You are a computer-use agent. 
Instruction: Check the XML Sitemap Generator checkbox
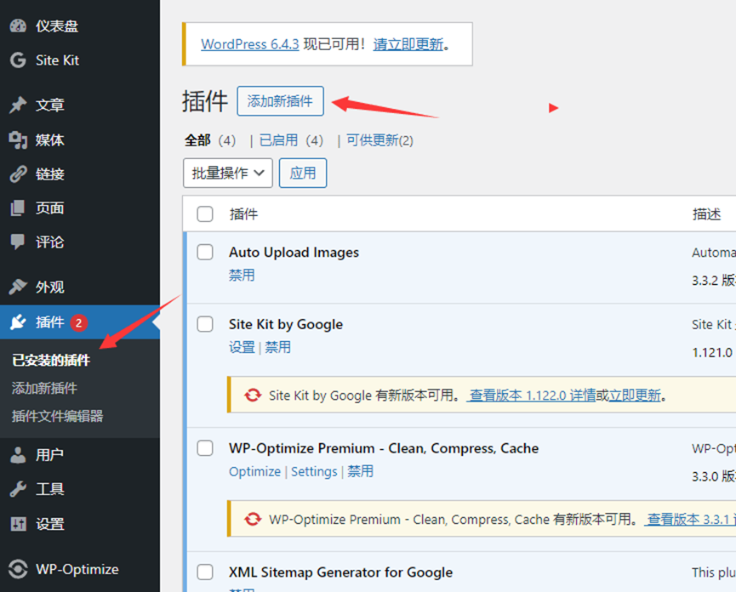pos(205,572)
